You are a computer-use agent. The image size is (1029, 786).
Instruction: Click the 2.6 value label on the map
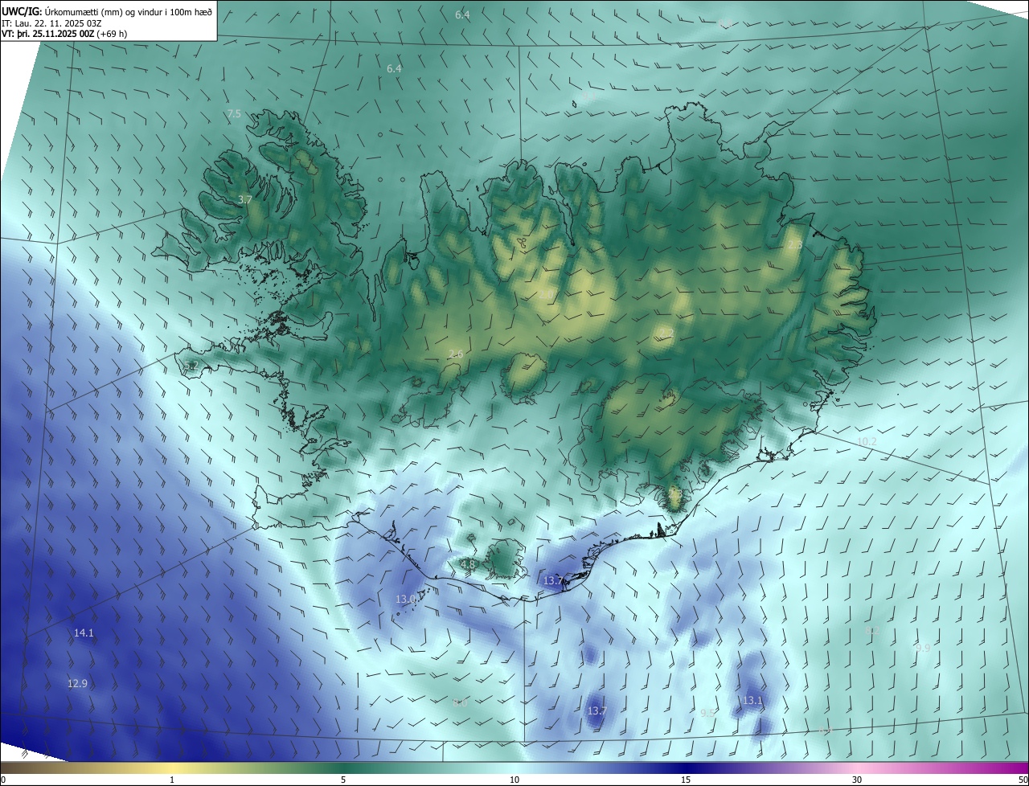coord(456,354)
